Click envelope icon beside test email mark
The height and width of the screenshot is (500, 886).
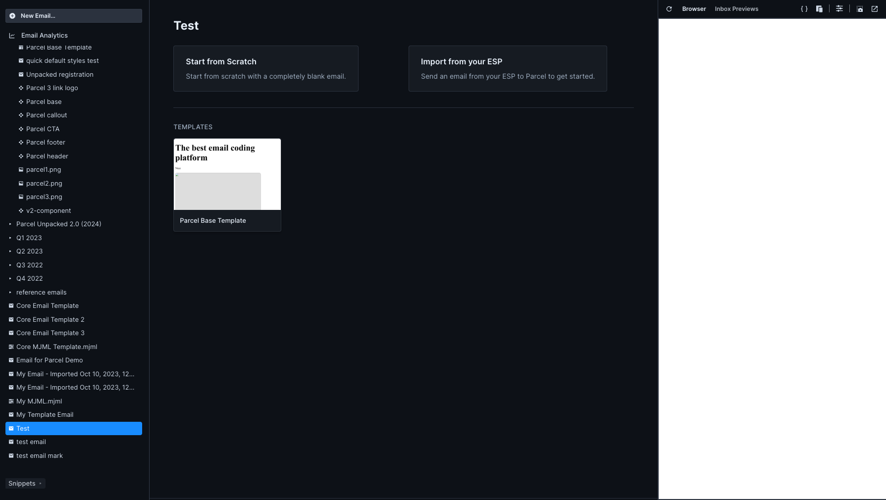click(x=11, y=456)
